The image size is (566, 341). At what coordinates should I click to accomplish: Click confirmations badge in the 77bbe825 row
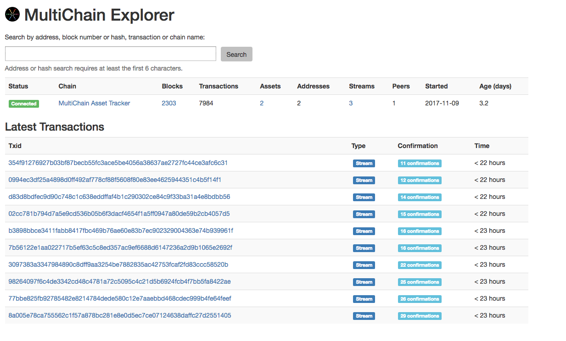(x=420, y=299)
